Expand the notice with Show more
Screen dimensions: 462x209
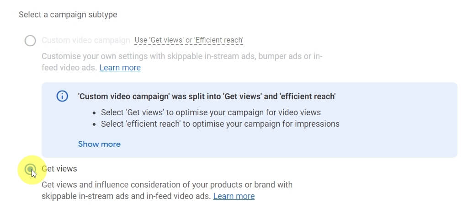[99, 144]
